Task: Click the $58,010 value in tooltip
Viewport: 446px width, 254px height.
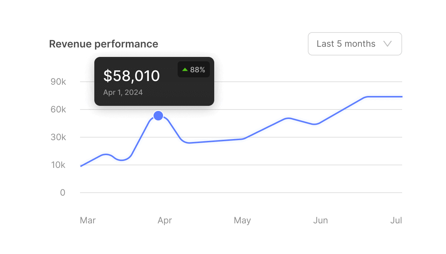Action: (132, 76)
